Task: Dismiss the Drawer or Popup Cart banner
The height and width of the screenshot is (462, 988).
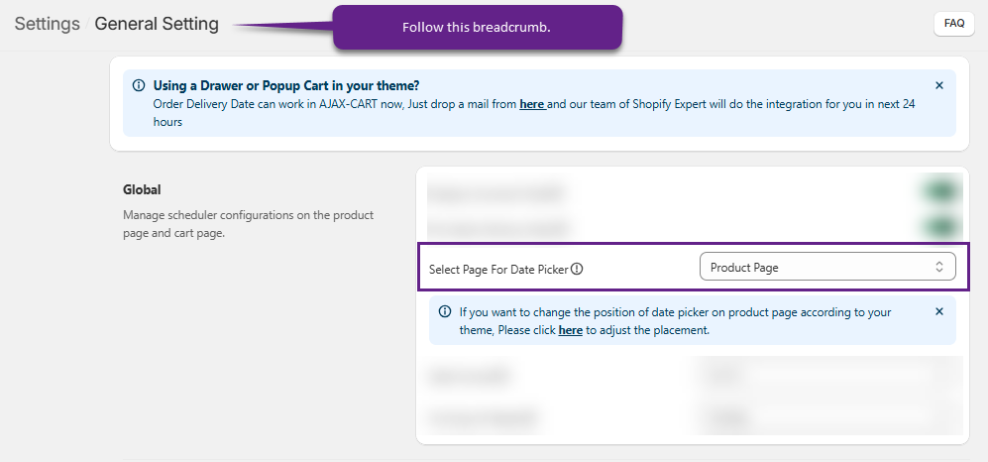Action: [x=939, y=86]
